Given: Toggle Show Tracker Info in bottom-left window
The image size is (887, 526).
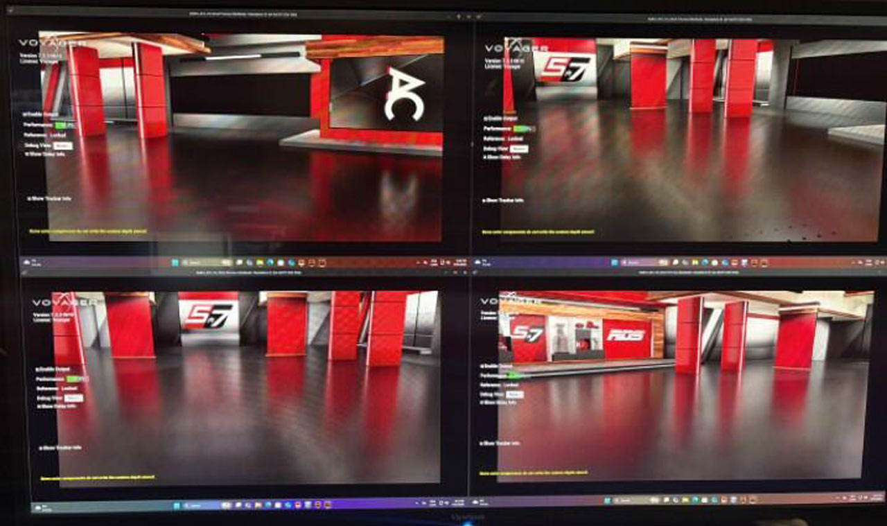Looking at the screenshot, I should pos(60,448).
